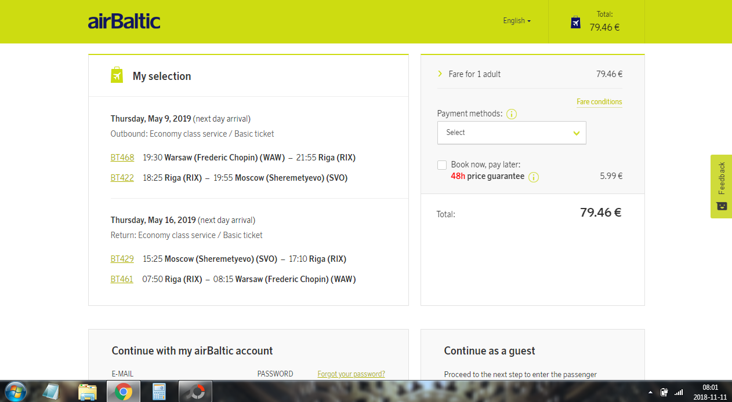Click the Forgot your password link
Viewport: 732px width, 402px height.
click(x=351, y=374)
